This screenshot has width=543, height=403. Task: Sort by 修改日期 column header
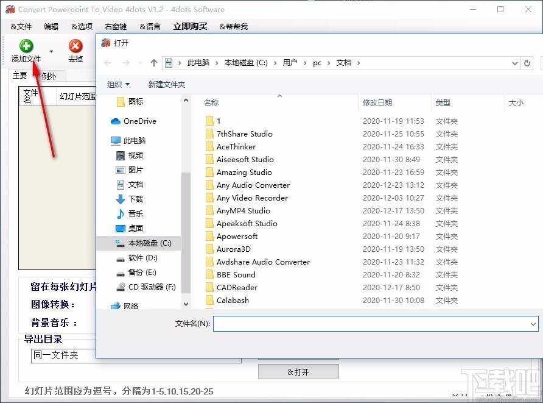pyautogui.click(x=377, y=102)
